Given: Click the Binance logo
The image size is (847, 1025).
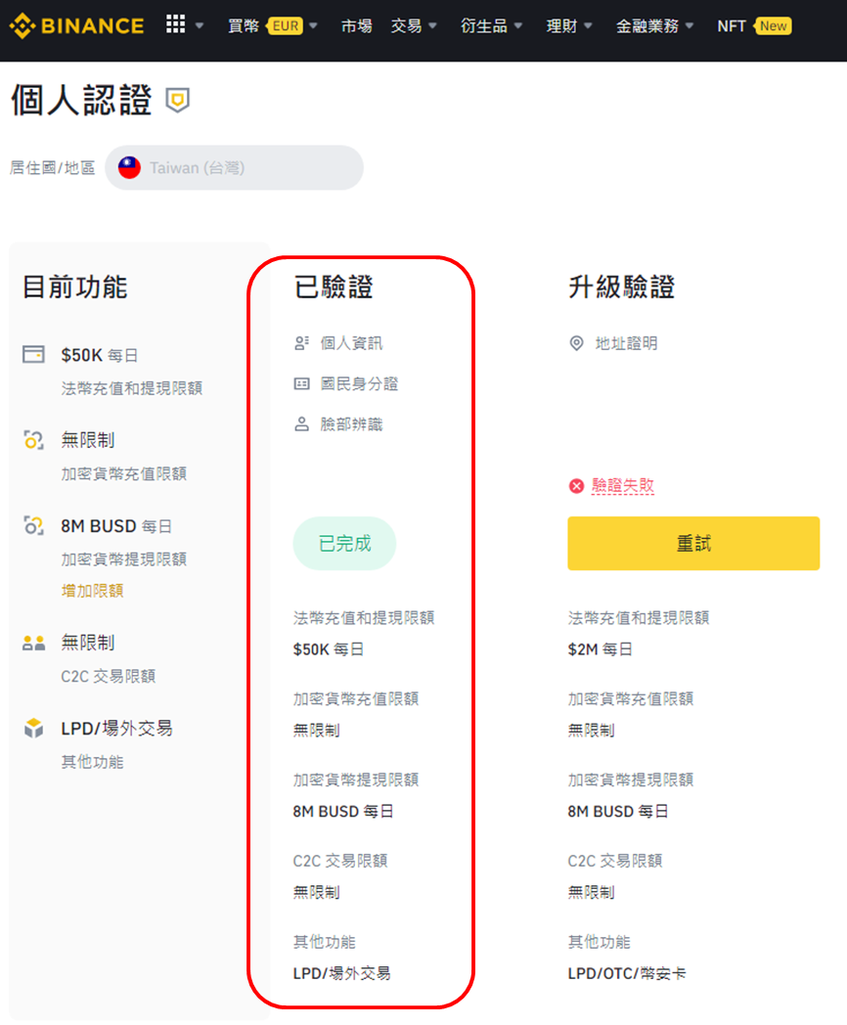Looking at the screenshot, I should [76, 26].
